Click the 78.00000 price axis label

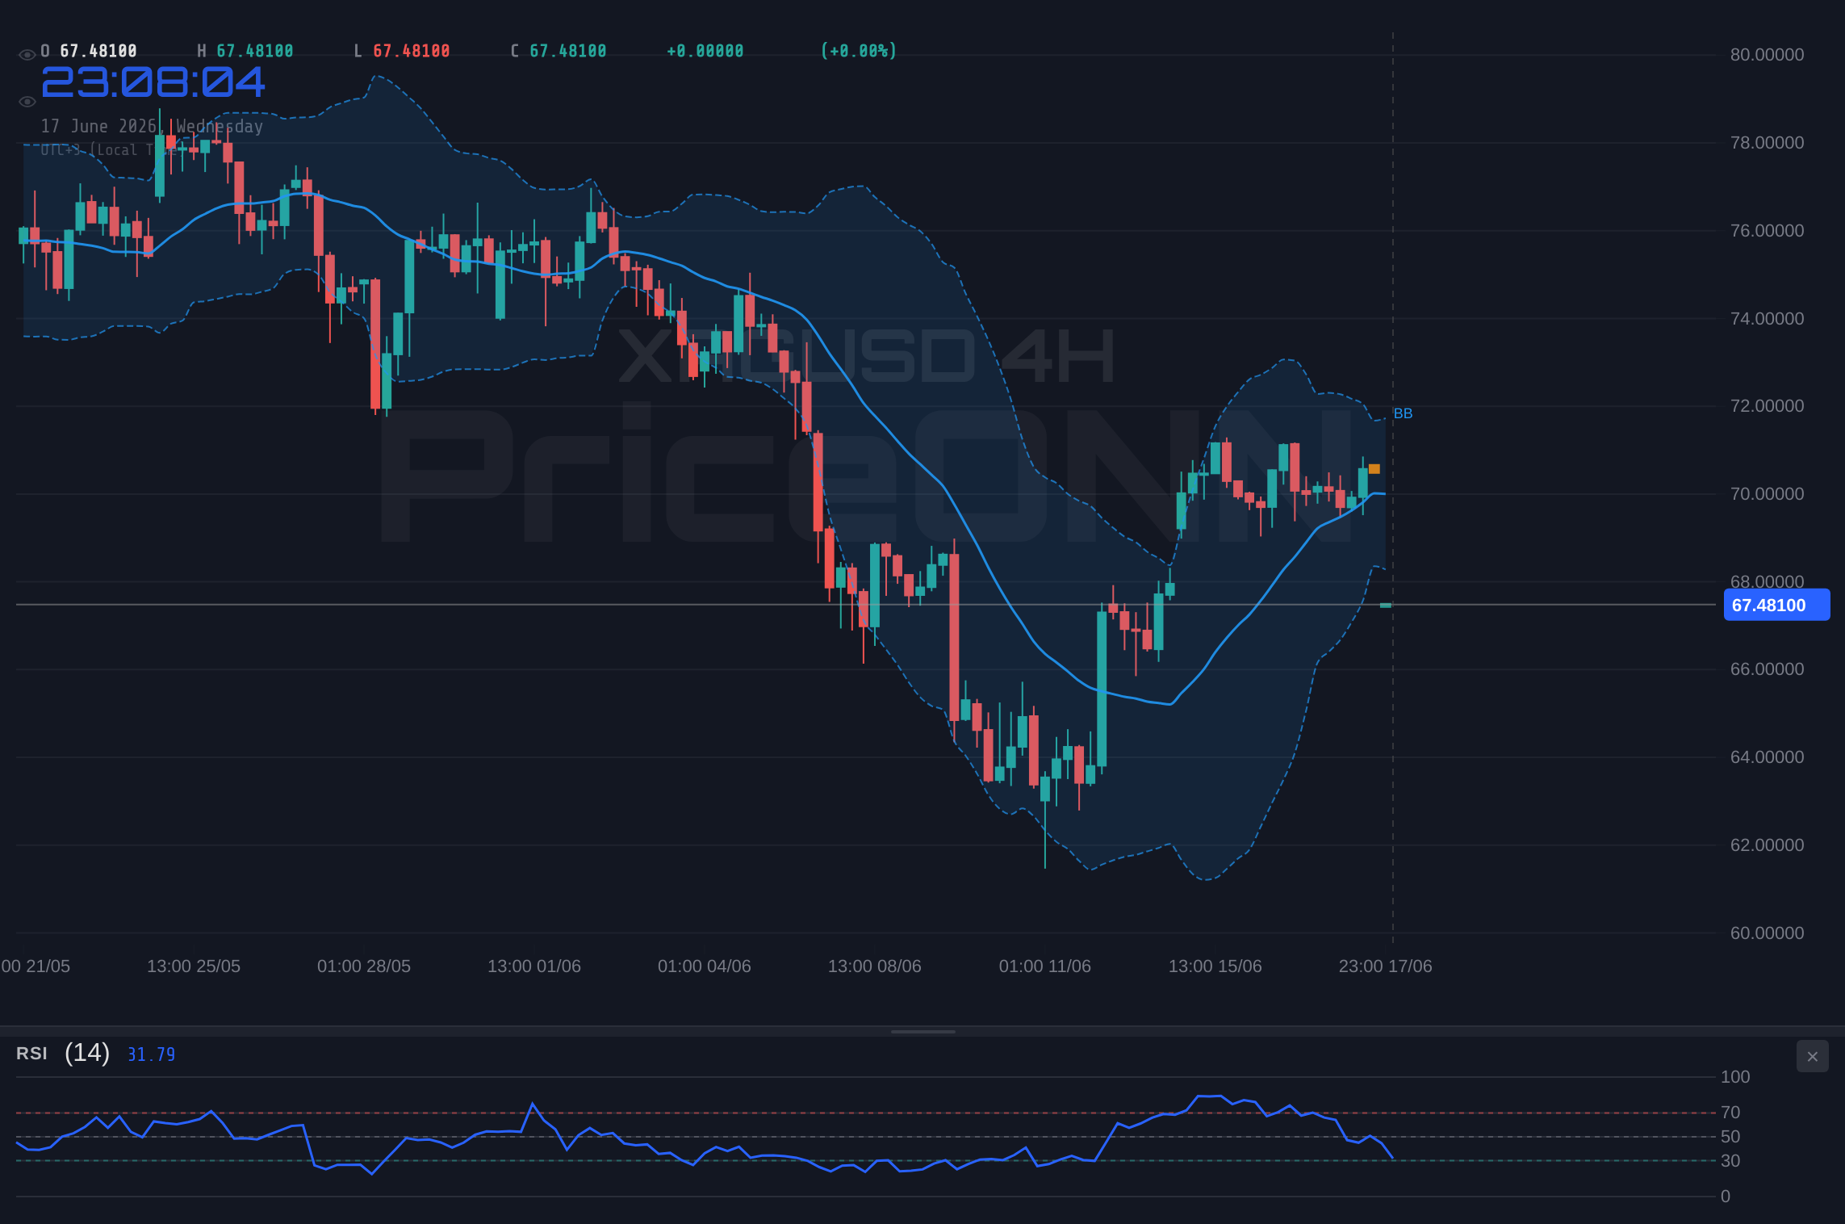click(1767, 143)
